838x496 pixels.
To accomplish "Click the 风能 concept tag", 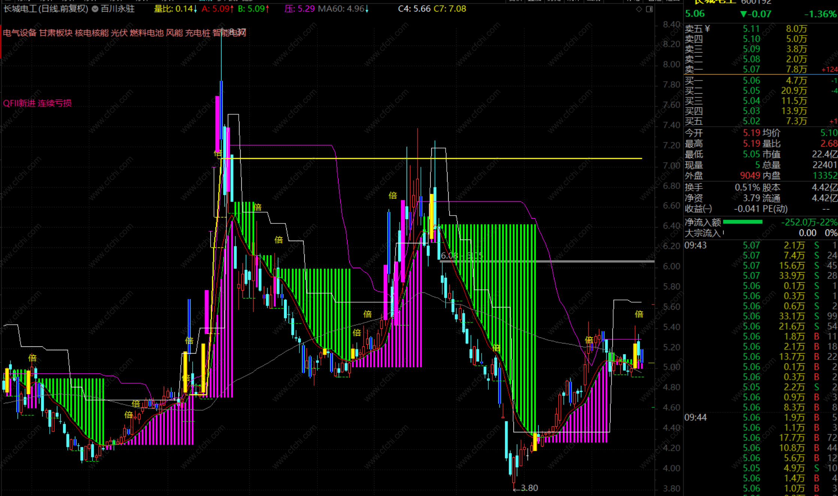I will [x=174, y=33].
